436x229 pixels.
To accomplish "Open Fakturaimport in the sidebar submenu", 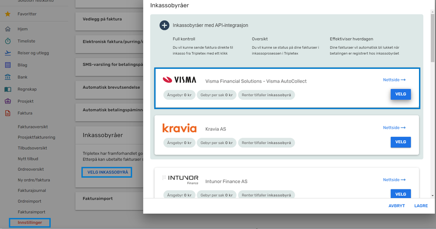I will coord(31,212).
